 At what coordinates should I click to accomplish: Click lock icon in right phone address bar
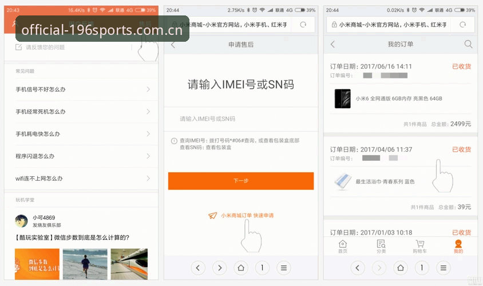334,25
